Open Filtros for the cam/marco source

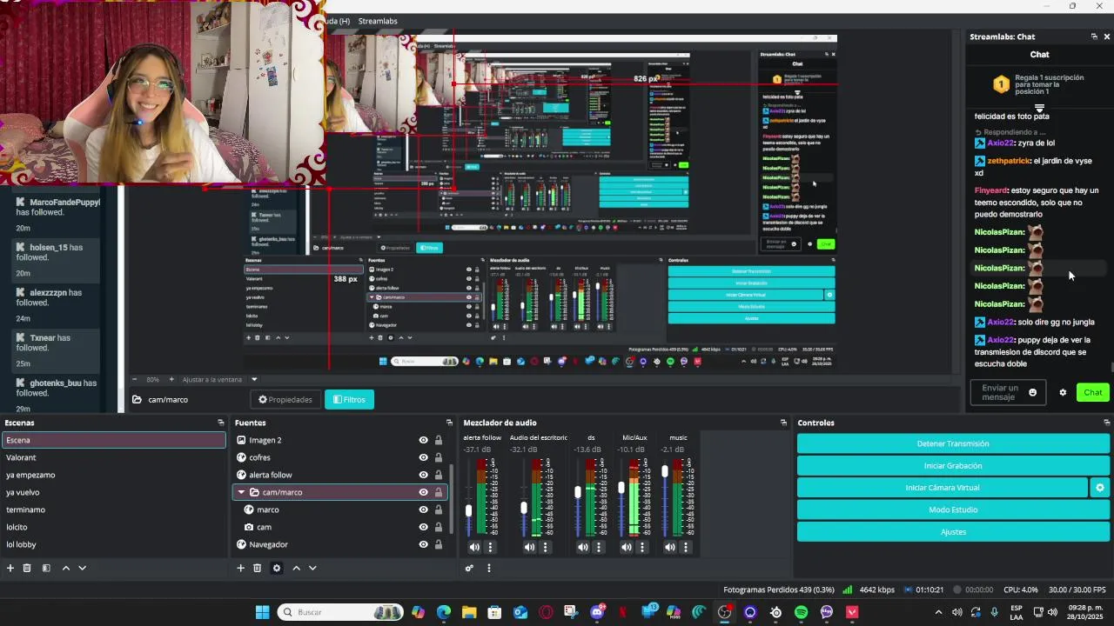point(349,400)
